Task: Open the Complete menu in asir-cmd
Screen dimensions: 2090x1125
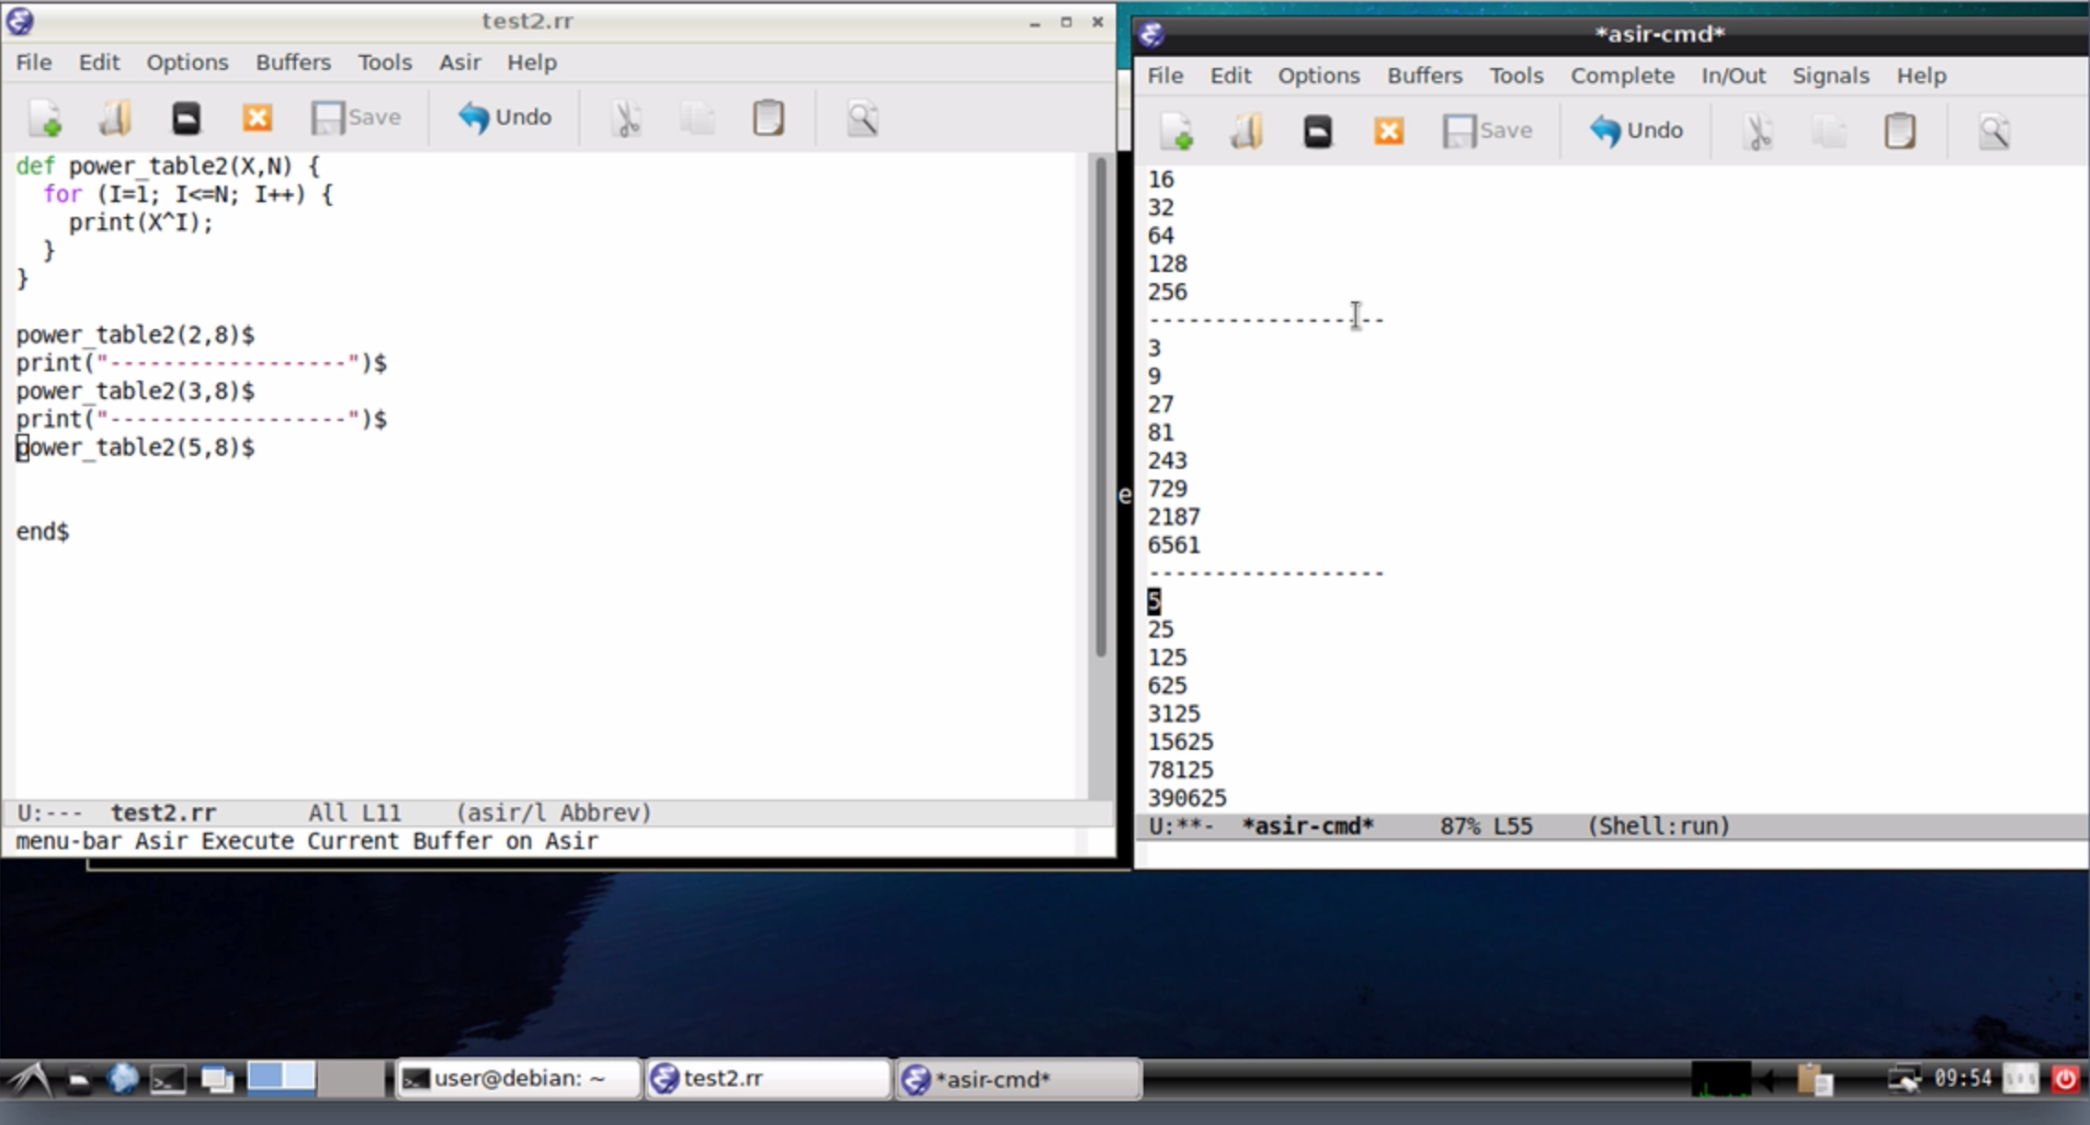Action: [1622, 75]
